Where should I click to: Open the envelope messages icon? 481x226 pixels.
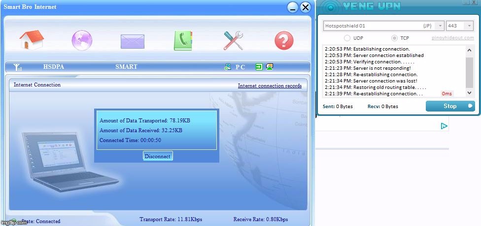(x=133, y=41)
